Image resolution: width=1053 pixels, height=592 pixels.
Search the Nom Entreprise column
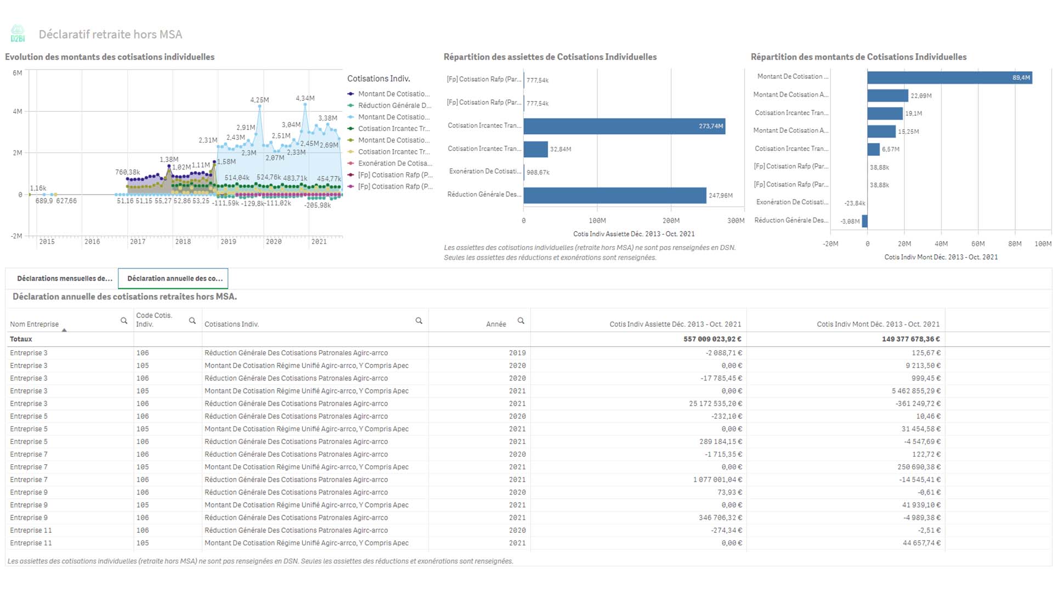[x=124, y=321]
